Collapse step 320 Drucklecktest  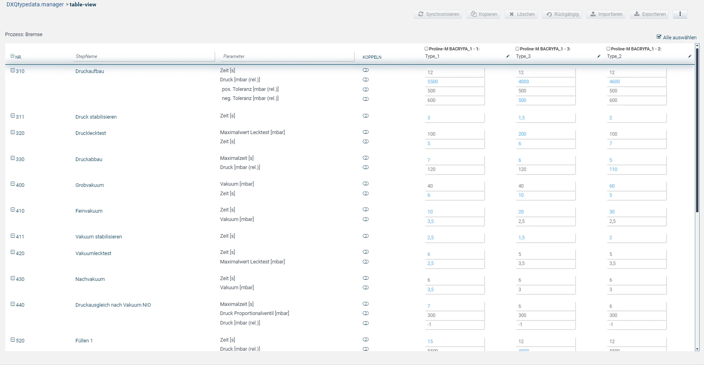click(13, 132)
